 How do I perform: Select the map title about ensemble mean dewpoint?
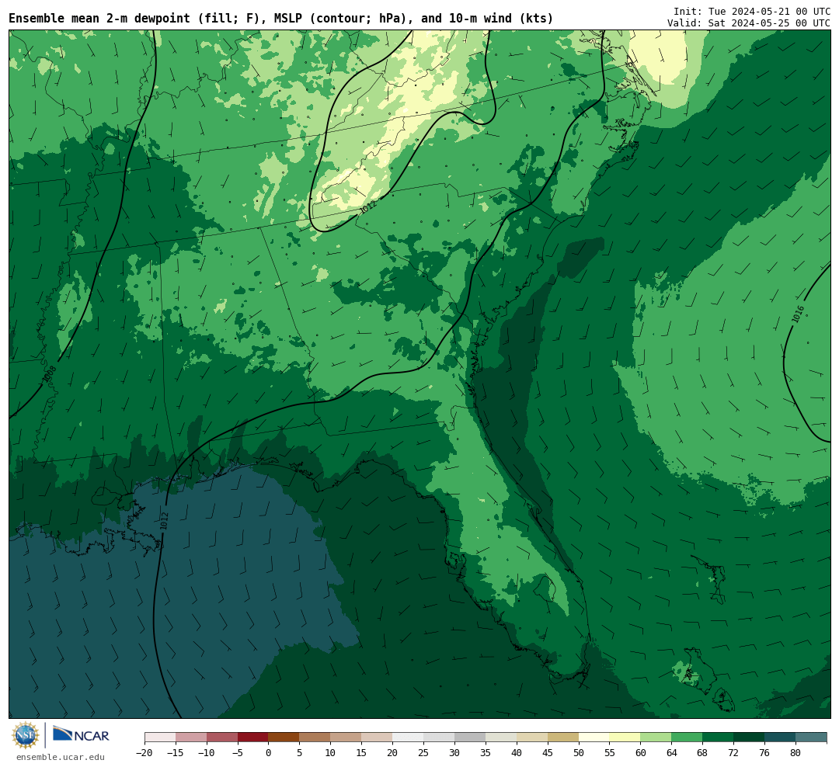(x=281, y=19)
